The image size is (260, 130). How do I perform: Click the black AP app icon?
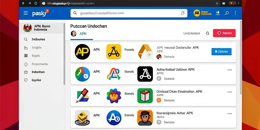(83, 52)
